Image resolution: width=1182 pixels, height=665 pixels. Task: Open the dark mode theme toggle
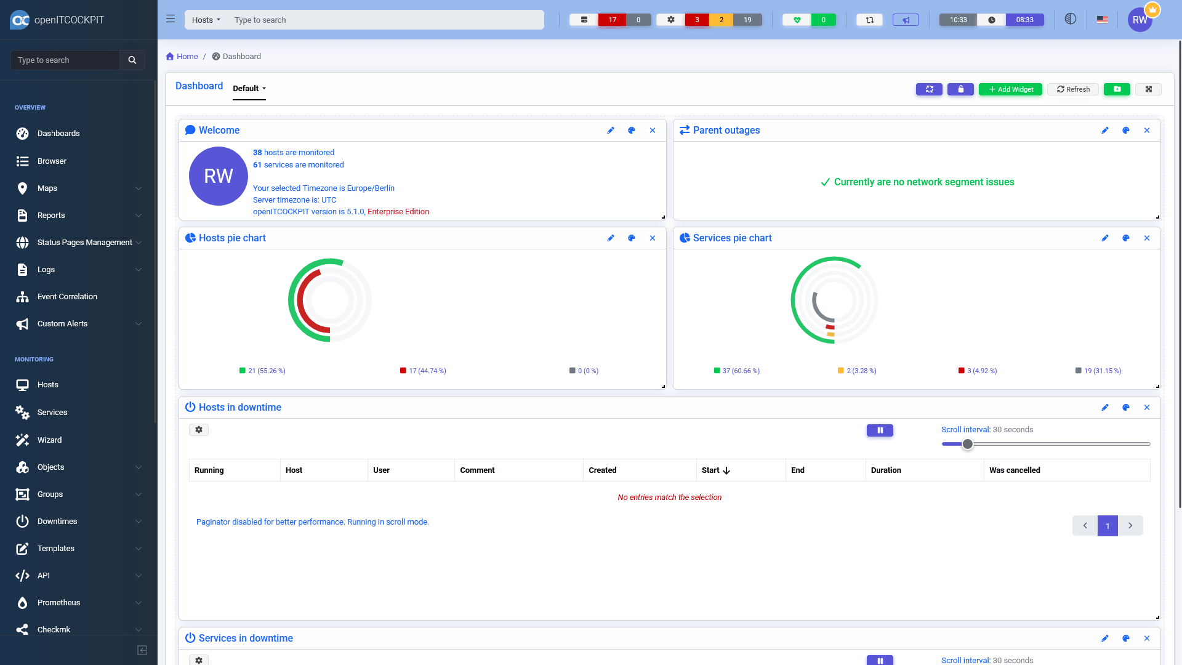click(1071, 19)
